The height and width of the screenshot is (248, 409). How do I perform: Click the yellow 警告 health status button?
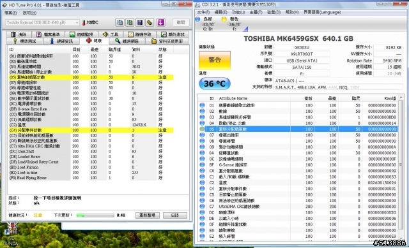click(x=215, y=60)
